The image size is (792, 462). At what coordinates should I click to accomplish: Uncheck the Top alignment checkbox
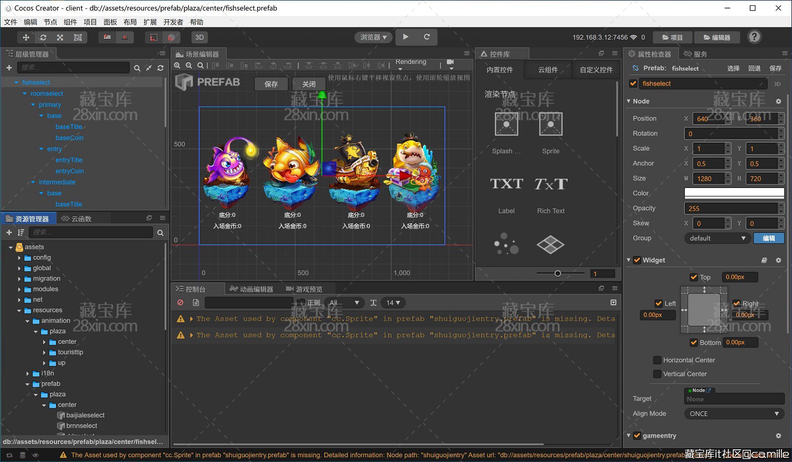click(694, 277)
